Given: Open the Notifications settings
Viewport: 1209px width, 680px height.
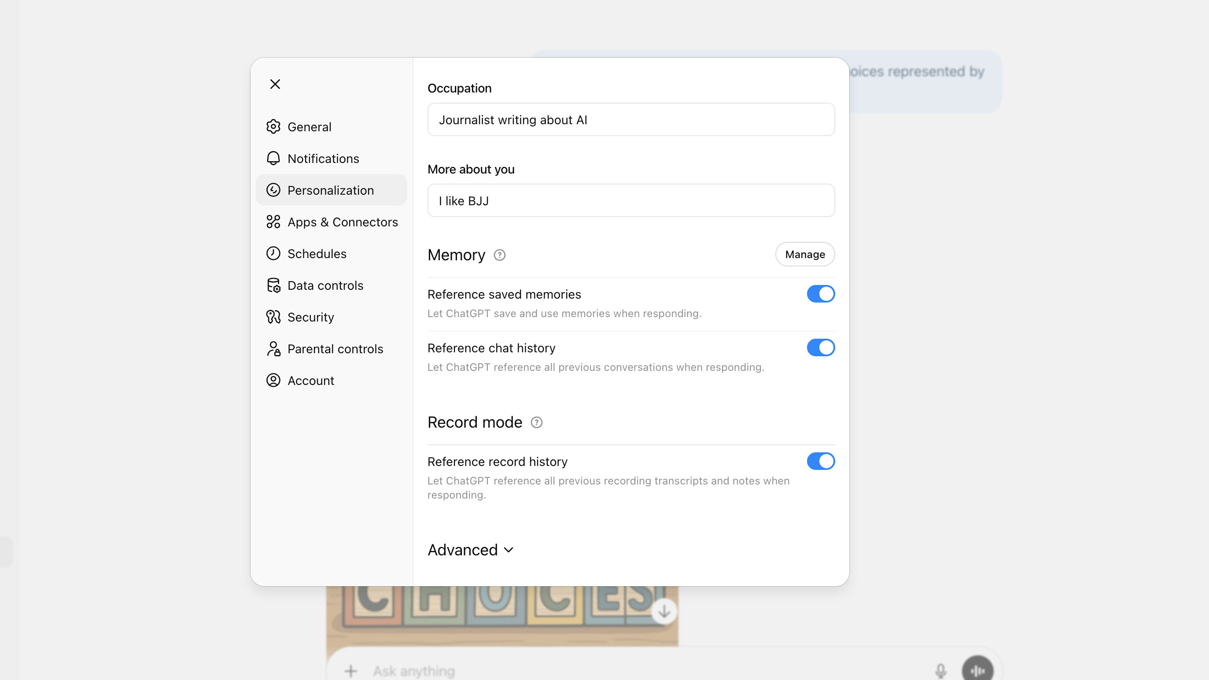Looking at the screenshot, I should [x=323, y=159].
